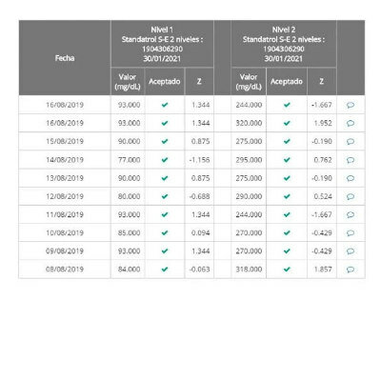Viewport: 381px width, 381px height.
Task: Select the 09/08/2019 date cell
Action: coord(65,251)
